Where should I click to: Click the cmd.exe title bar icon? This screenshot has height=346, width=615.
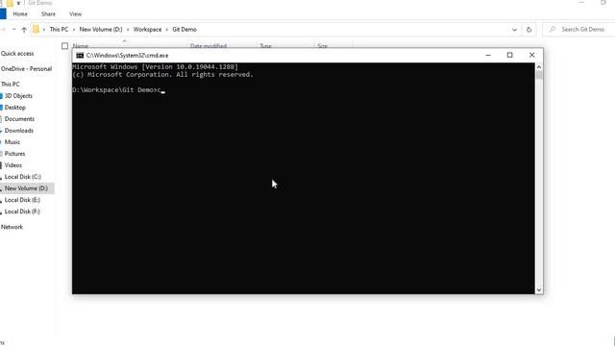coord(80,56)
